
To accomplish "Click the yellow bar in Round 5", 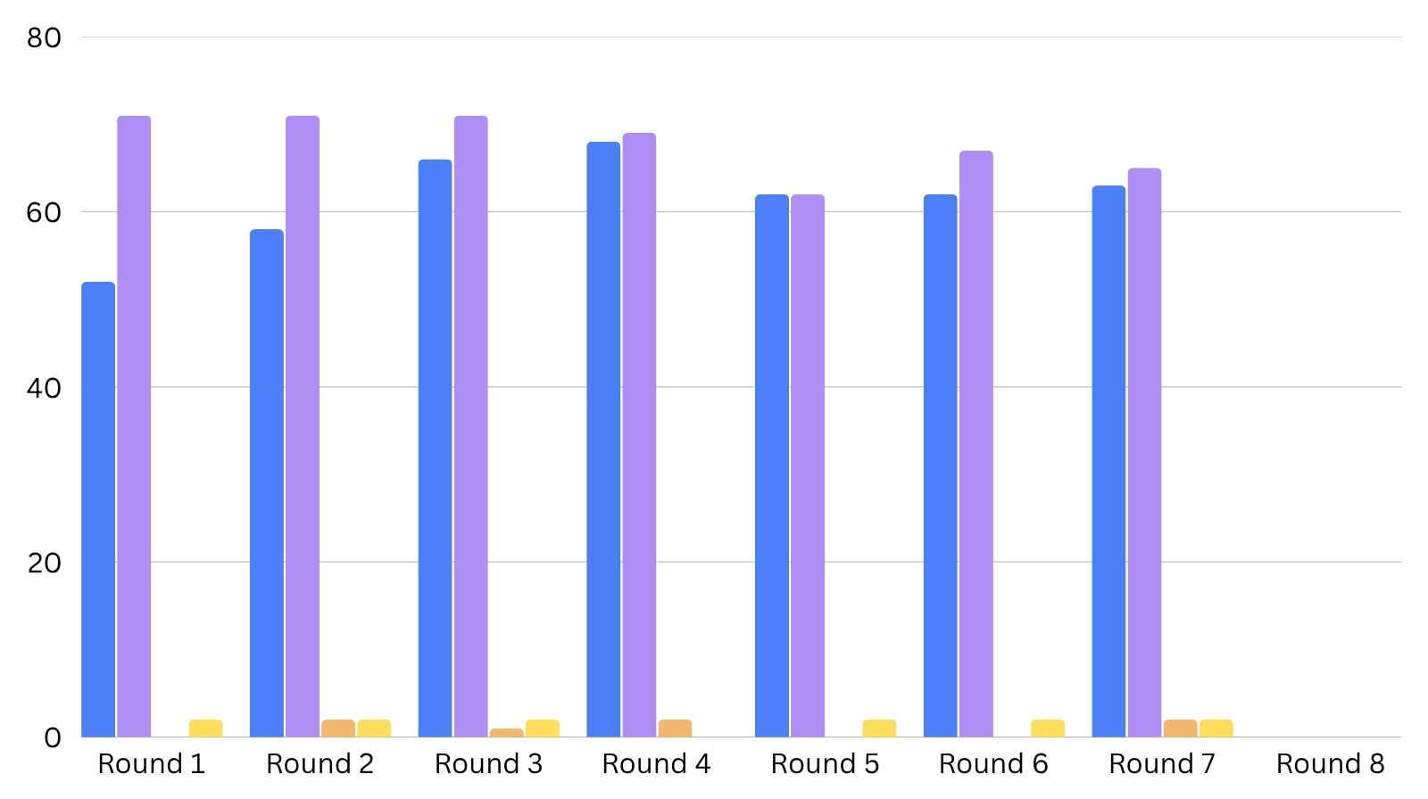I will pyautogui.click(x=879, y=729).
